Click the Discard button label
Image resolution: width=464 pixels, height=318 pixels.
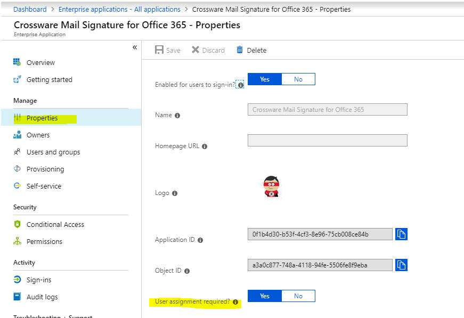pyautogui.click(x=214, y=50)
